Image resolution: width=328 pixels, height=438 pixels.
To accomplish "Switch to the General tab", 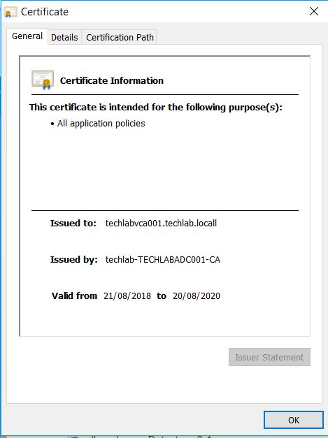I will (x=27, y=36).
